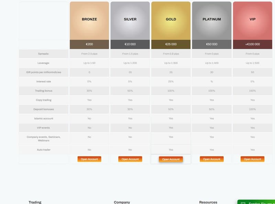The height and width of the screenshot is (204, 275).
Task: Open Account for the Platinum plan
Action: 212,159
